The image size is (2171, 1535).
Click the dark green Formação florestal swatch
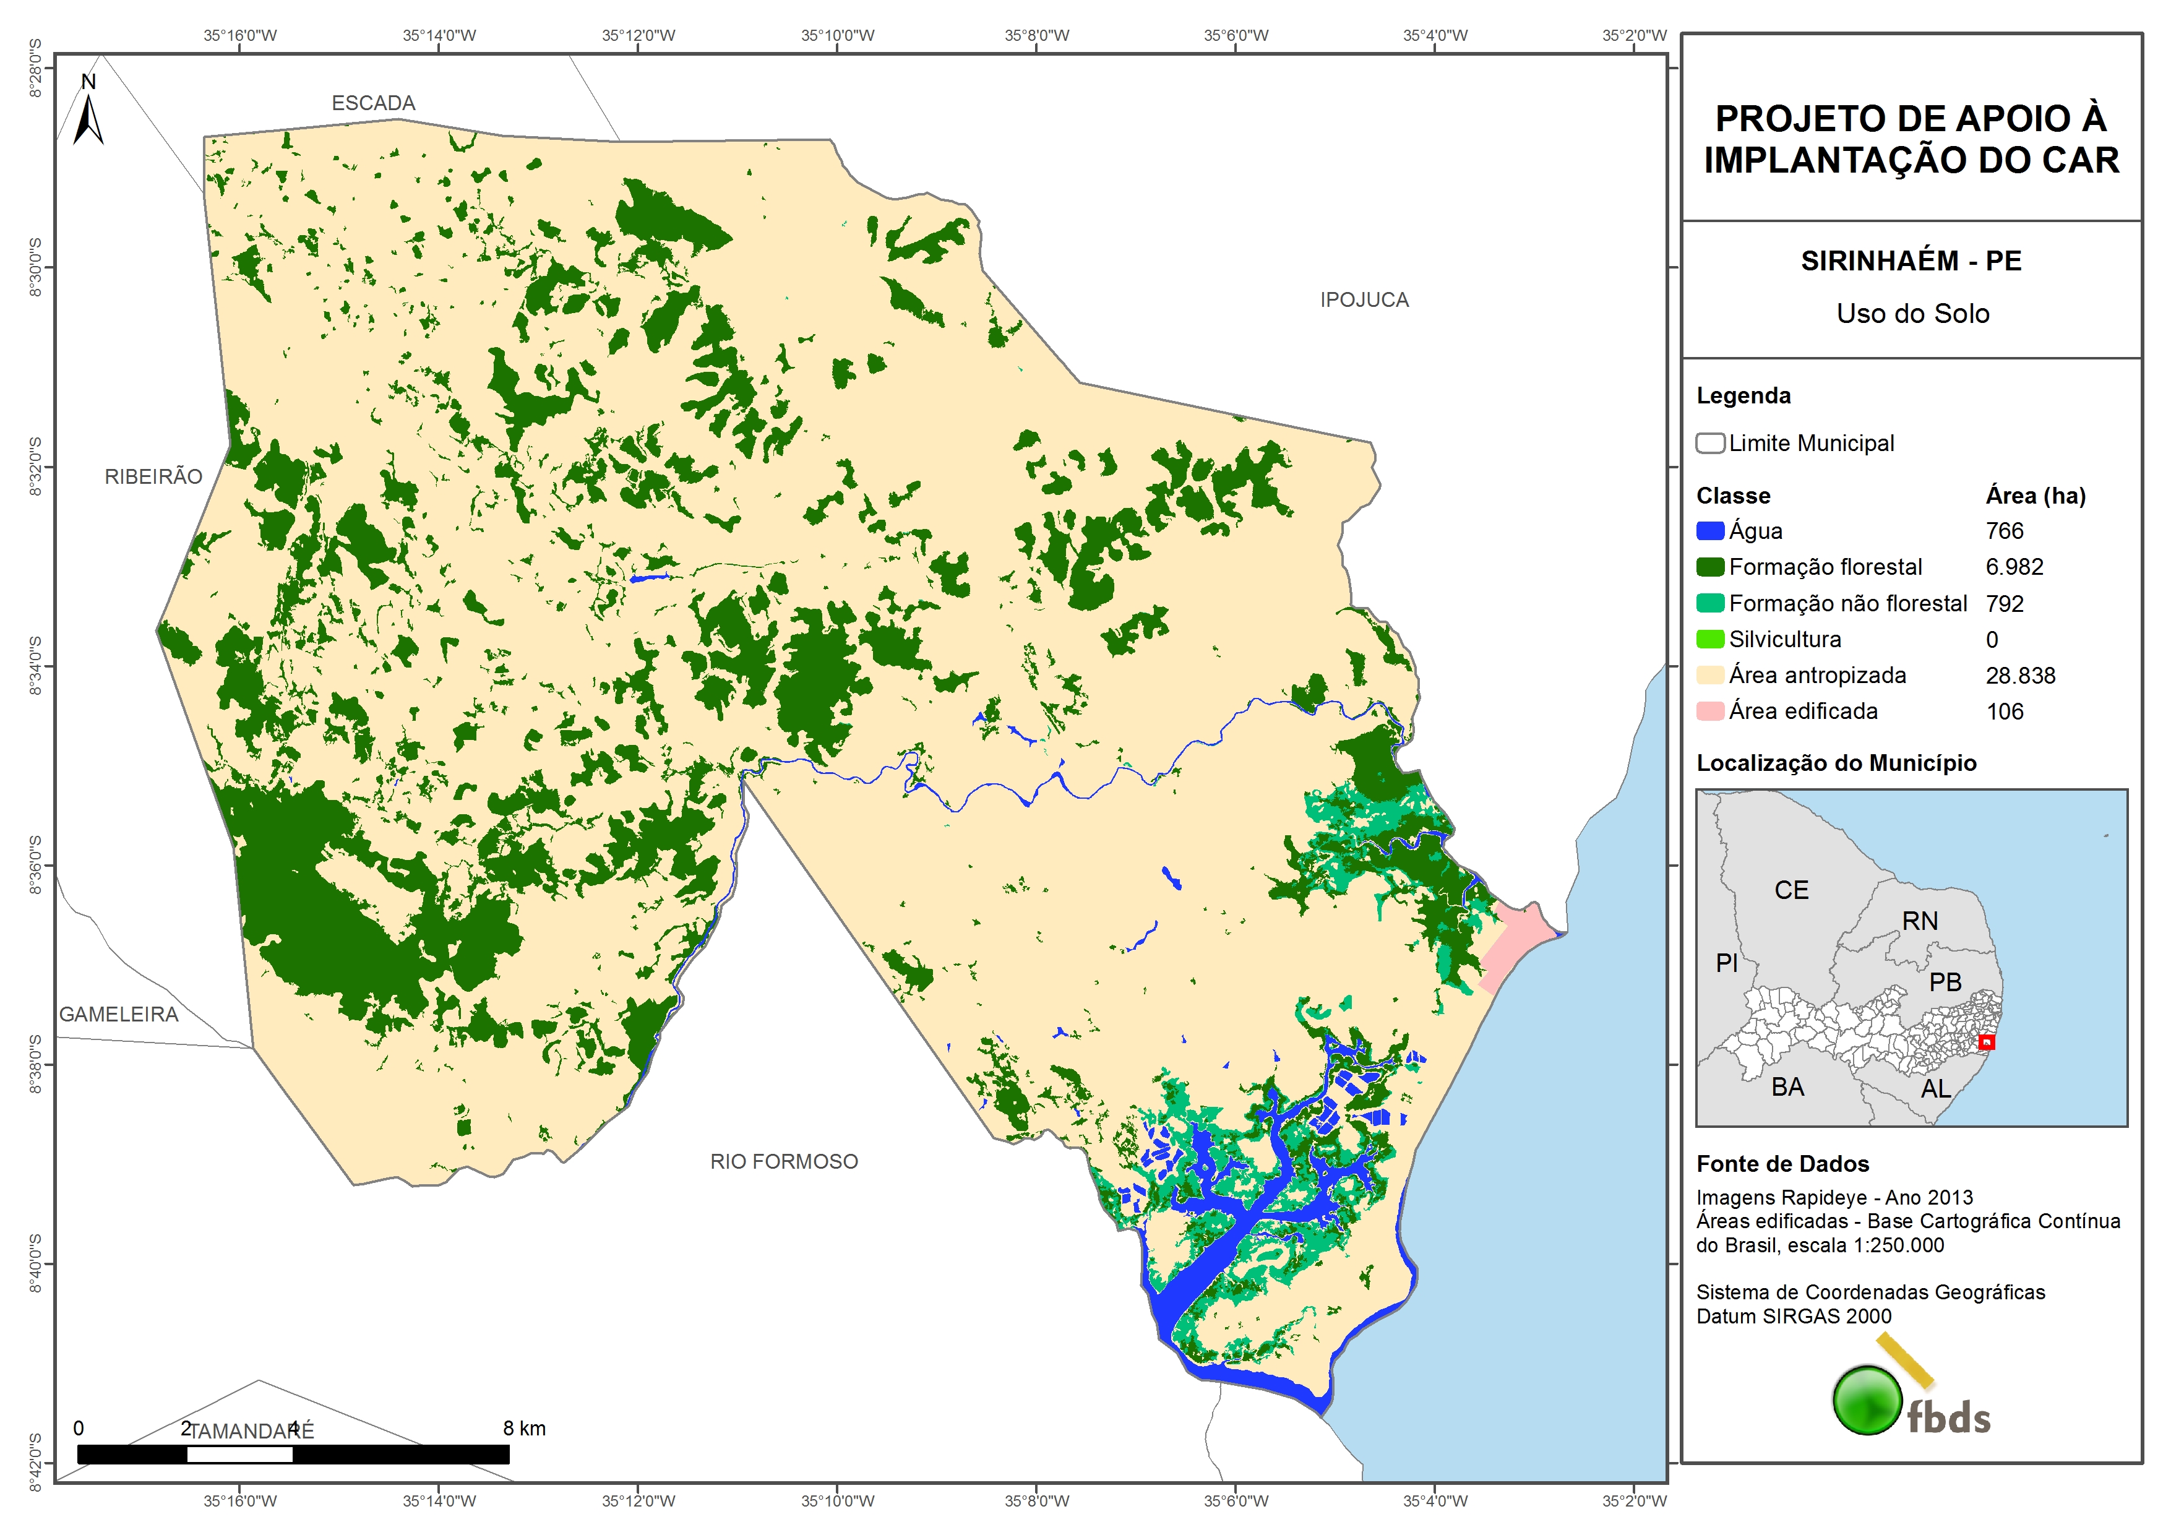pyautogui.click(x=1709, y=567)
